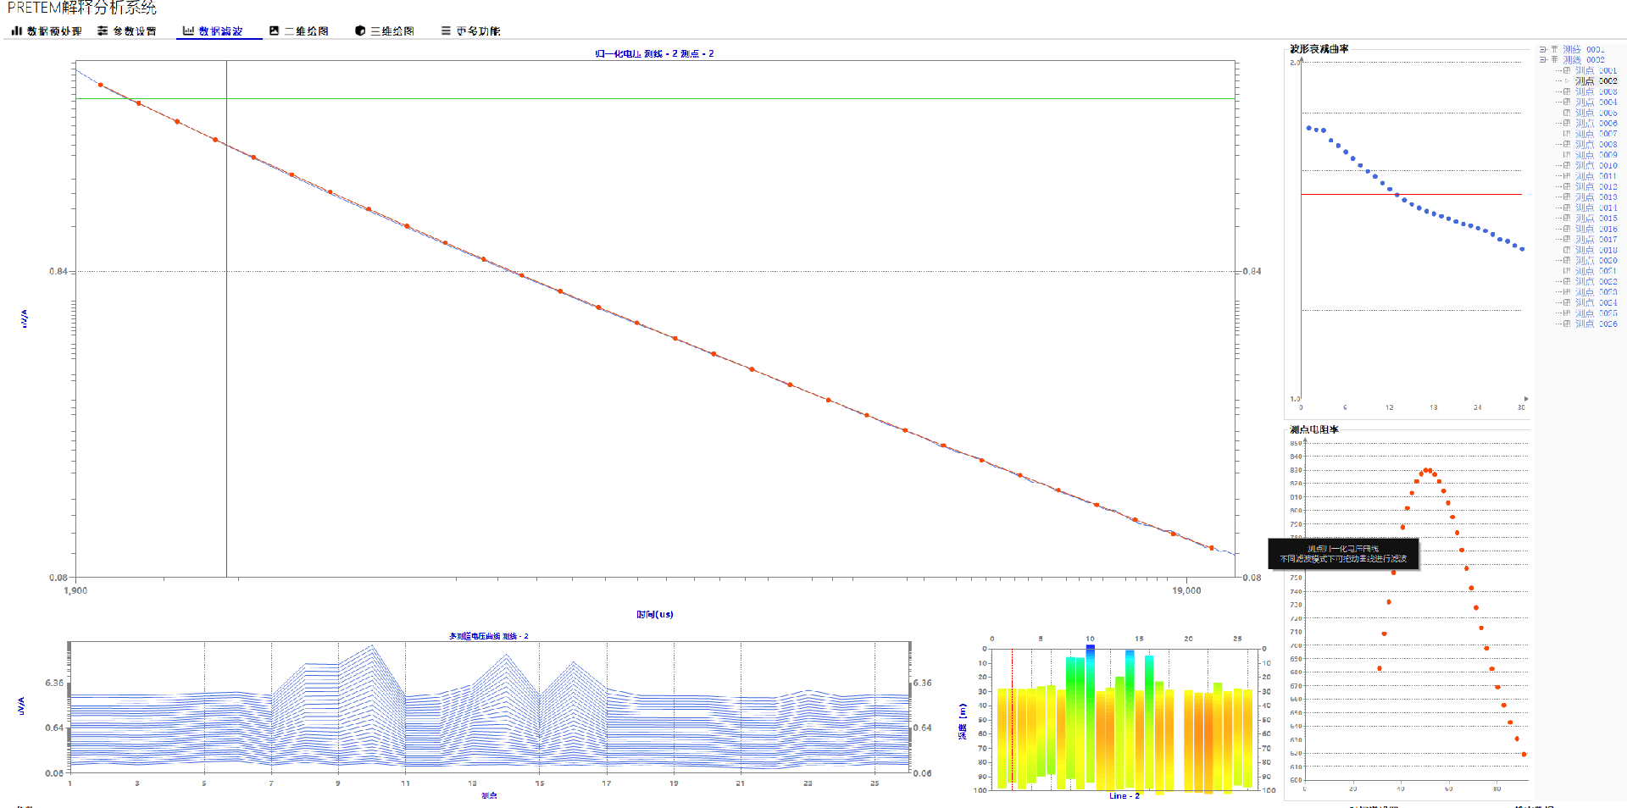Click the small arrow beside 测点 0002
1627x808 pixels.
click(1567, 81)
